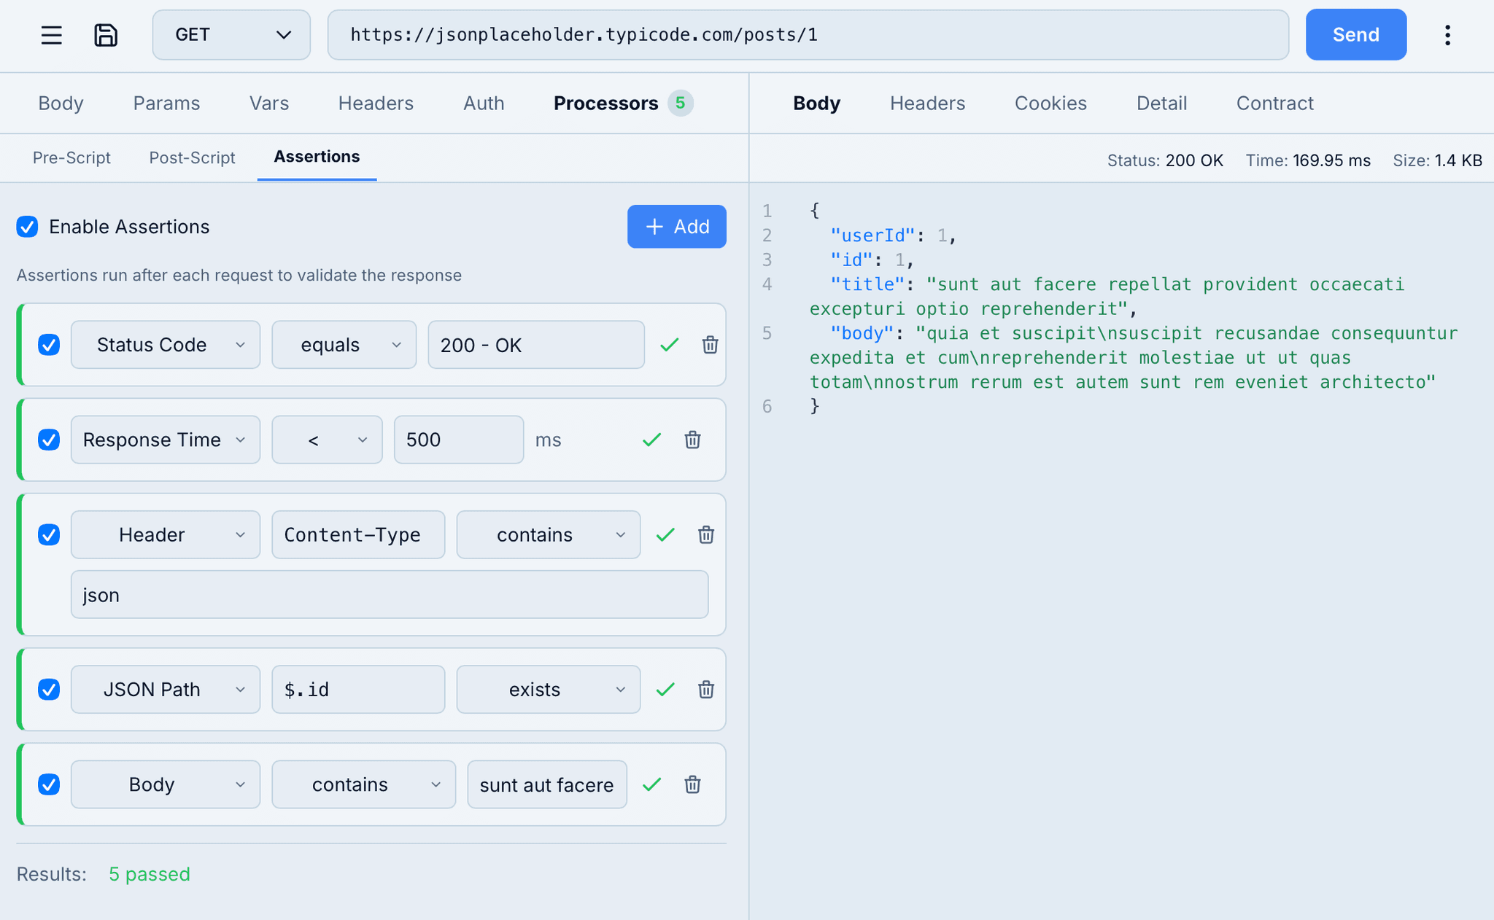Image resolution: width=1494 pixels, height=920 pixels.
Task: Delete the Status Code assertion
Action: click(x=710, y=345)
